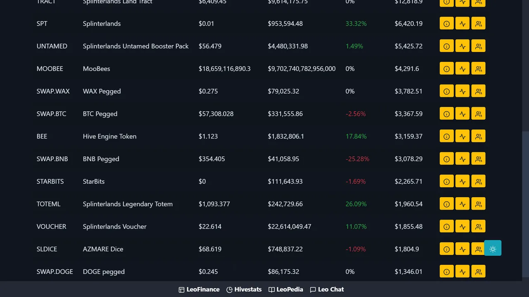The image size is (529, 297).
Task: Select the SPT symbol cell
Action: tap(42, 24)
